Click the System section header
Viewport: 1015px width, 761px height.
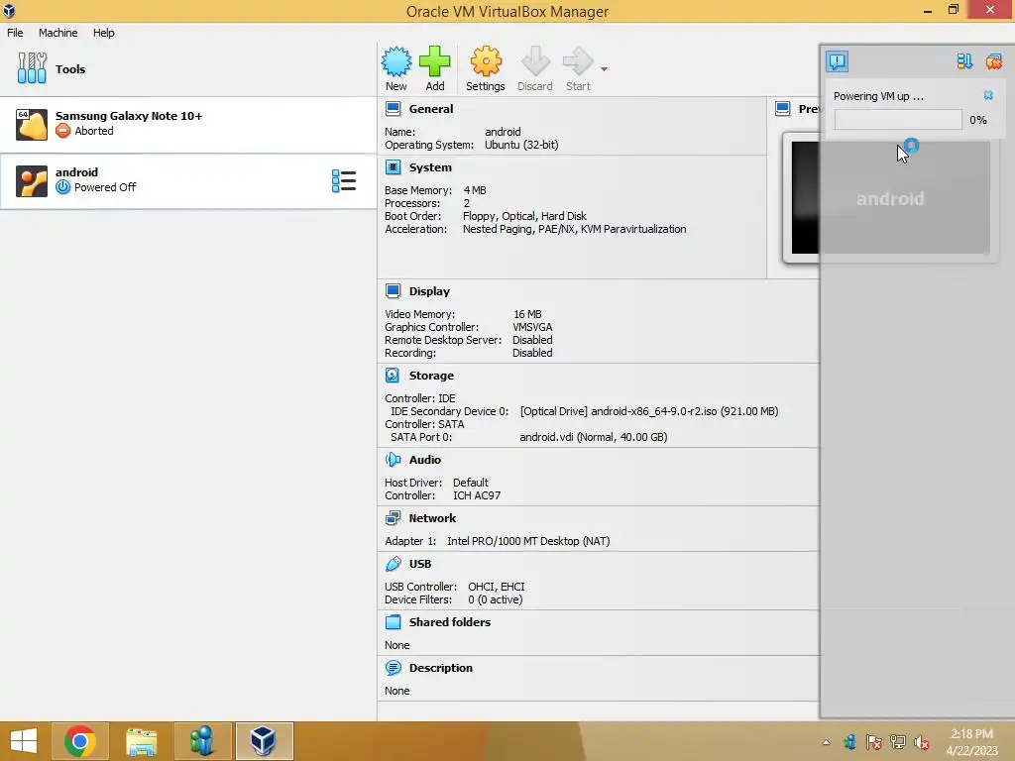430,166
